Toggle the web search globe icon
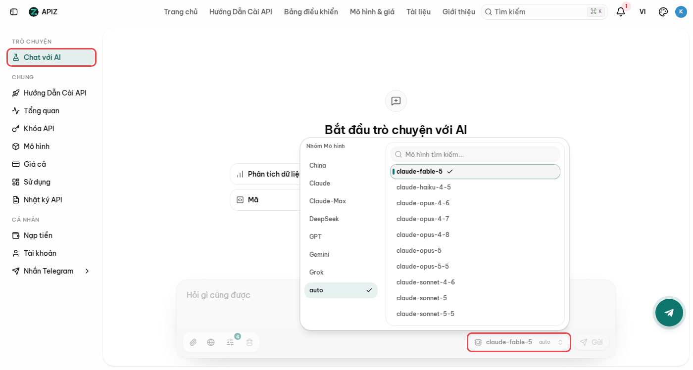Image resolution: width=693 pixels, height=370 pixels. (x=211, y=342)
